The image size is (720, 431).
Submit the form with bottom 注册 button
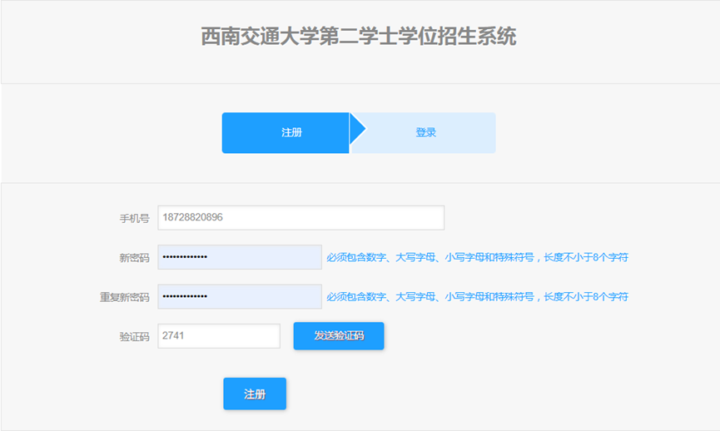point(255,394)
